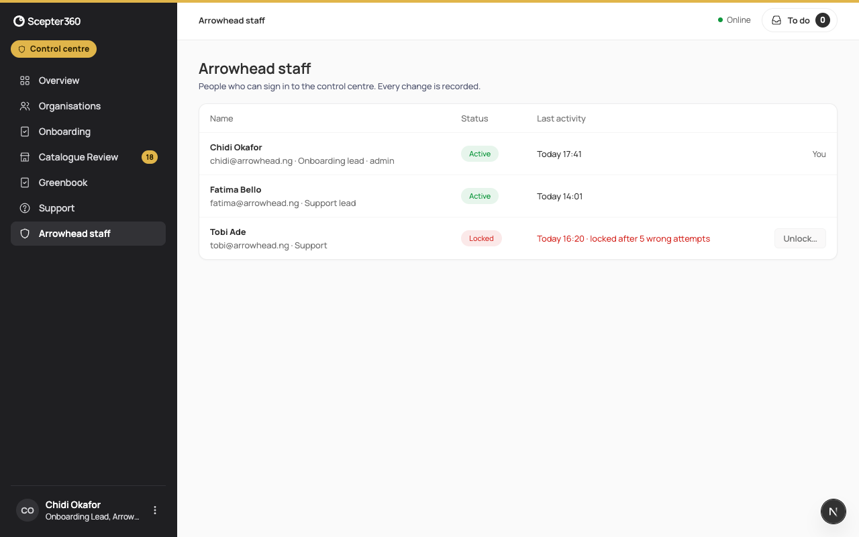Click the CO avatar circle

(x=28, y=510)
